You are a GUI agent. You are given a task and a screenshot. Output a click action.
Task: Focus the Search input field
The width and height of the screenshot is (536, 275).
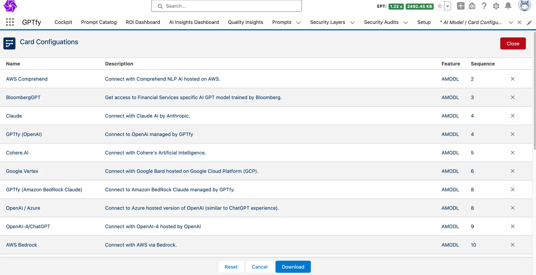(226, 6)
